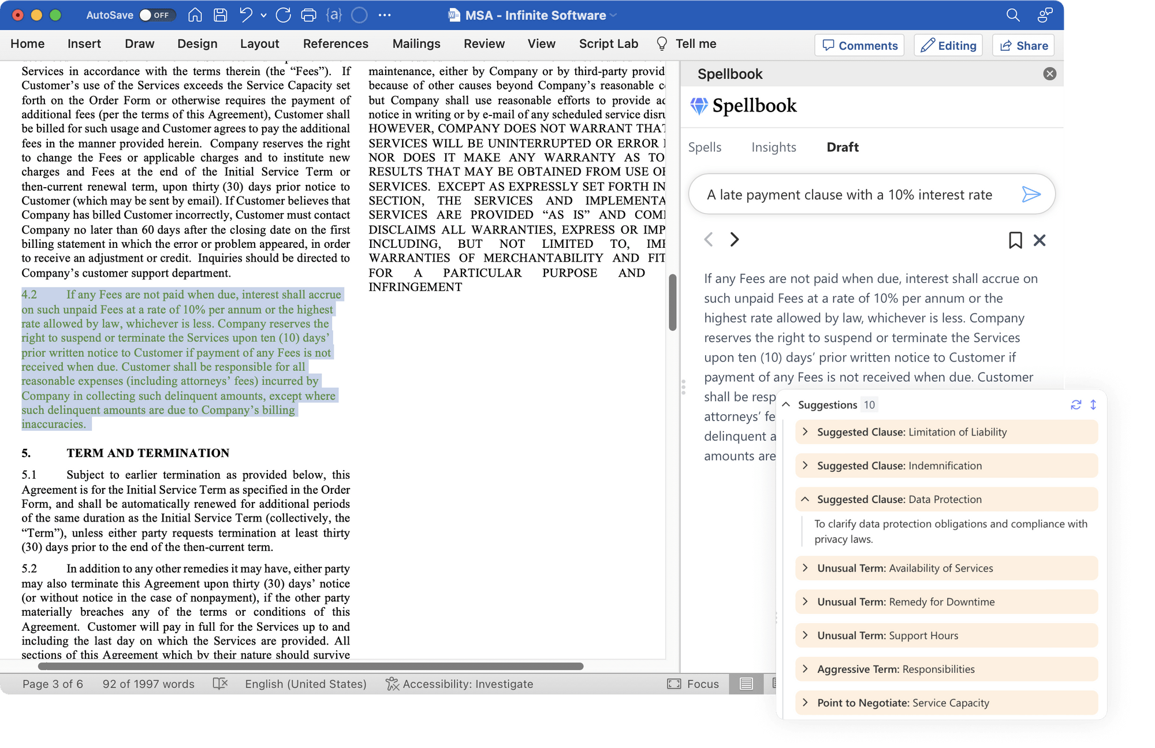
Task: Bookmark the Spellbook draft clause
Action: coord(1015,240)
